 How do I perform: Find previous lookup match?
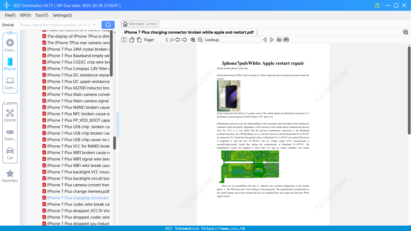(x=265, y=40)
